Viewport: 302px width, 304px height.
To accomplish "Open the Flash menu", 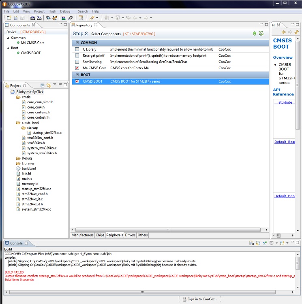I will pyautogui.click(x=52, y=11).
